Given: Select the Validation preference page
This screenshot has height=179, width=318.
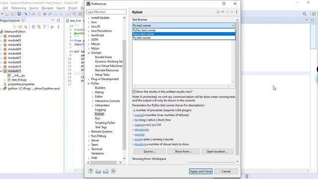Looking at the screenshot, I should pyautogui.click(x=97, y=154).
